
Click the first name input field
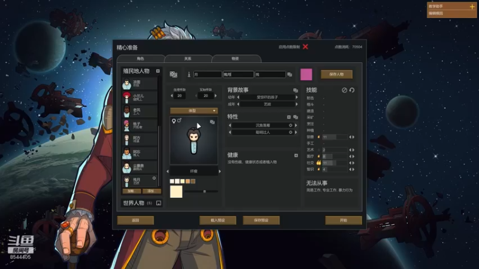[x=208, y=74]
